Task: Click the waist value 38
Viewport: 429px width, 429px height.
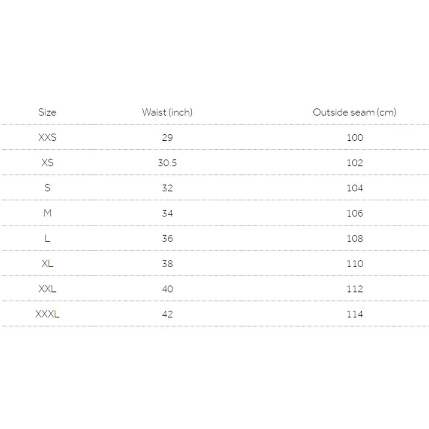Action: [x=167, y=264]
